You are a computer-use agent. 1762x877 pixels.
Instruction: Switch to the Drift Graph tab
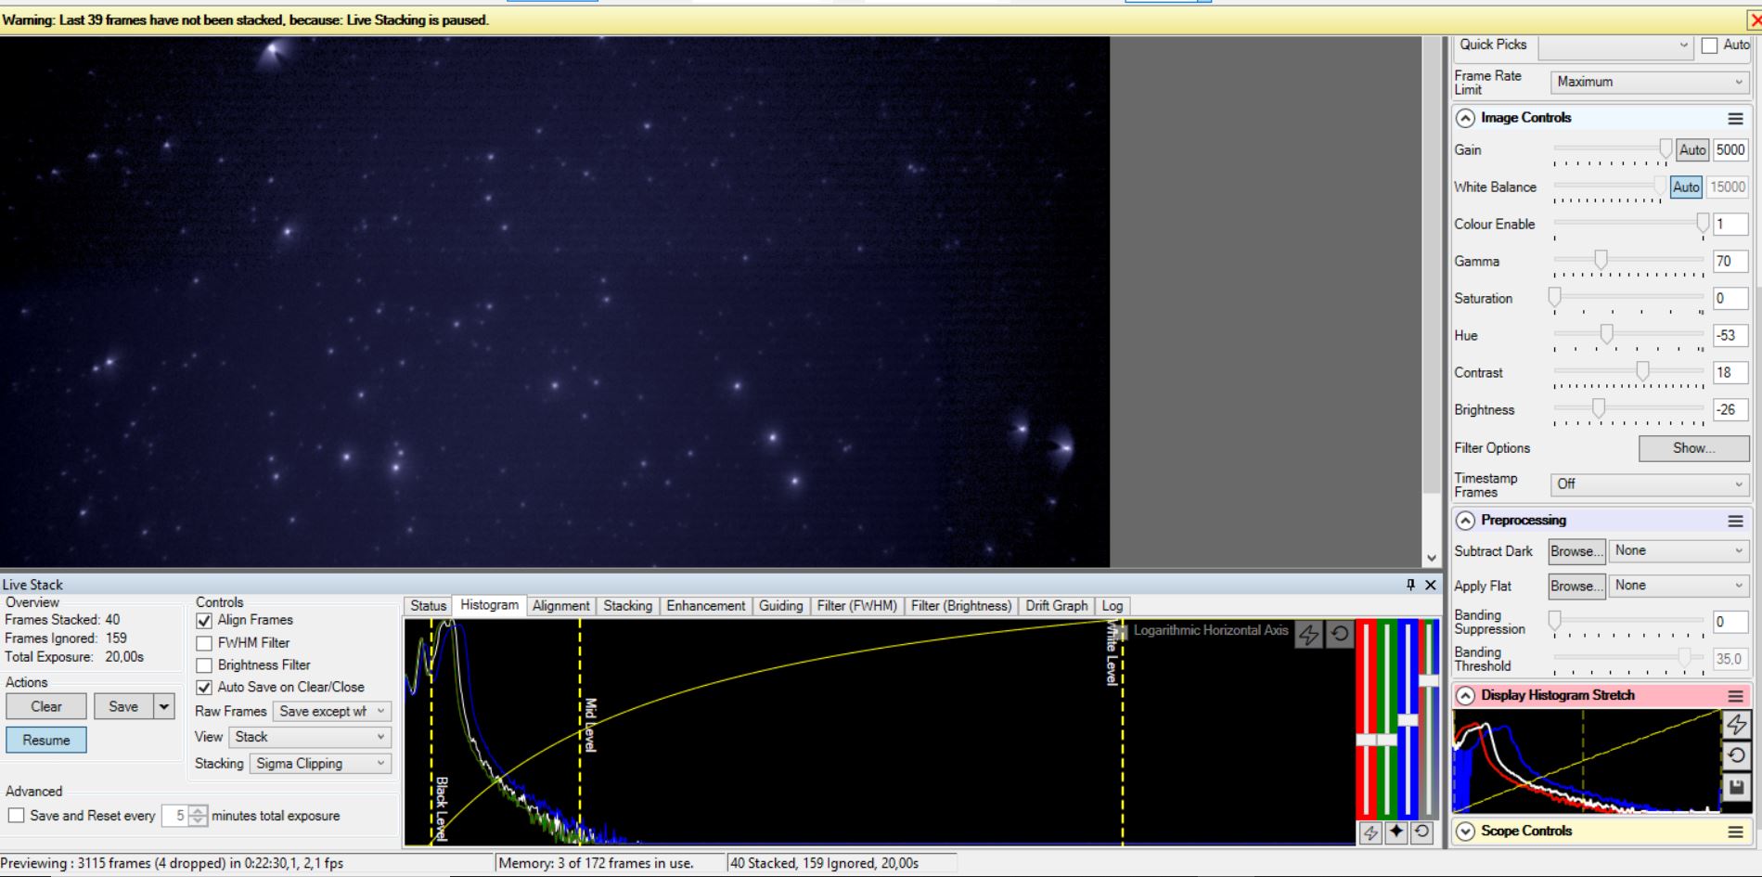point(1056,606)
